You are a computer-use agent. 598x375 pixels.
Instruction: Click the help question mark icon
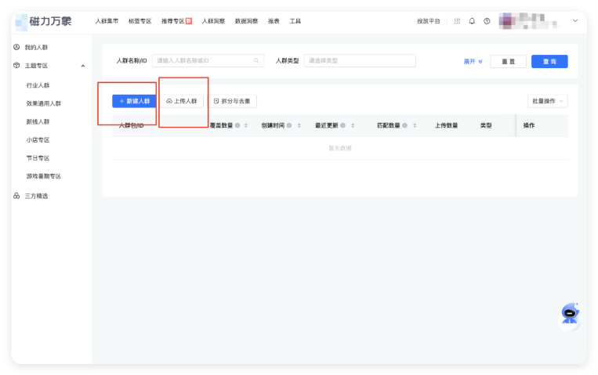pos(487,21)
